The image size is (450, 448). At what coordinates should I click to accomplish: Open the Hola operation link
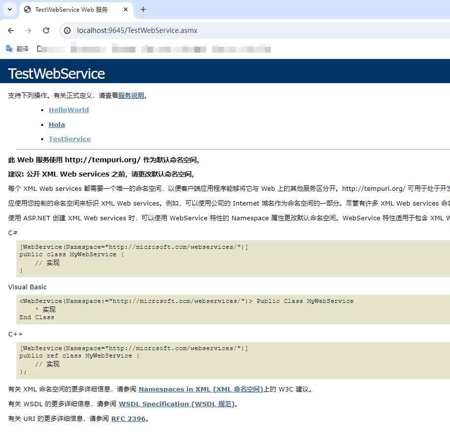pos(57,125)
